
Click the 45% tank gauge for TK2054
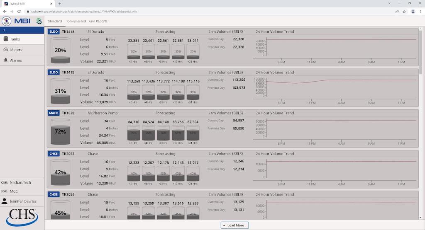coord(60,210)
